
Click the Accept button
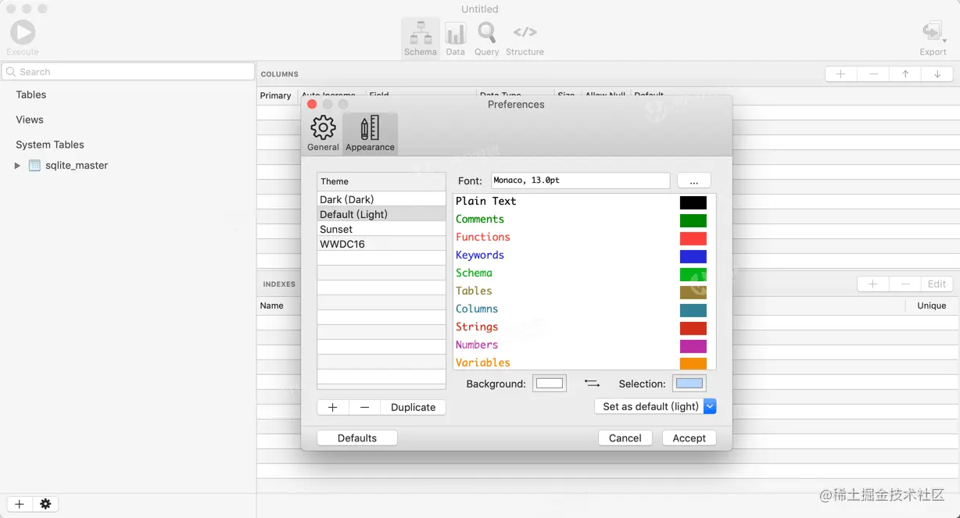pos(690,438)
